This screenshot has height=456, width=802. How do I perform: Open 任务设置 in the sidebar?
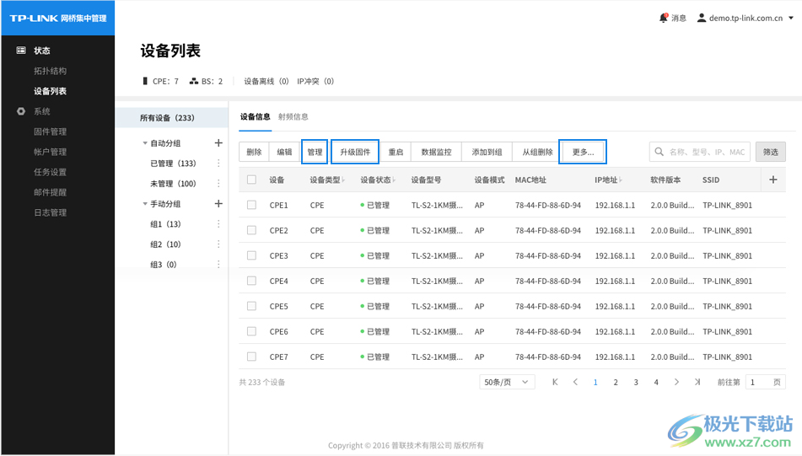[x=50, y=172]
